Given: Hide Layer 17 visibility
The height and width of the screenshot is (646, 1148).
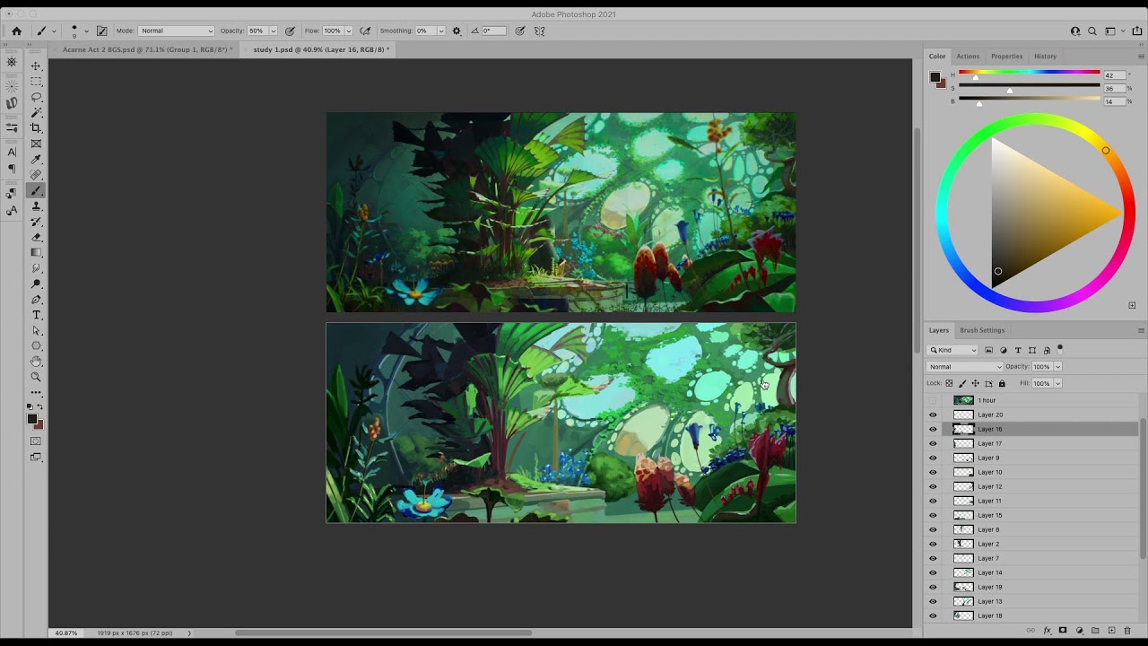Looking at the screenshot, I should pyautogui.click(x=933, y=443).
